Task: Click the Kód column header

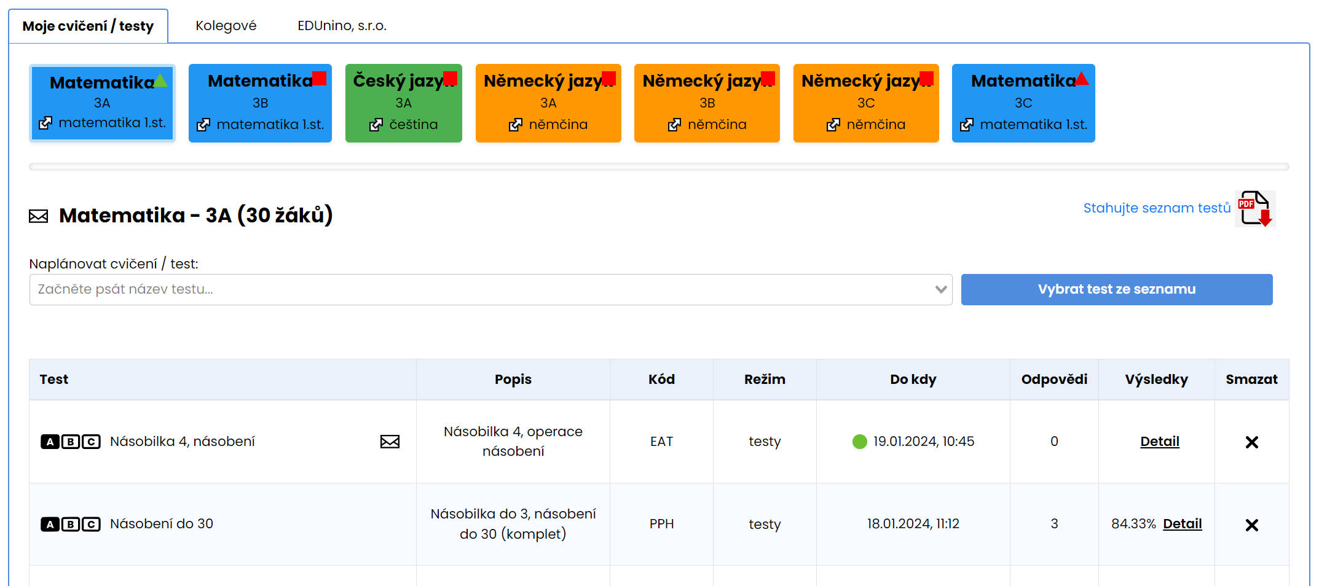Action: [x=661, y=379]
